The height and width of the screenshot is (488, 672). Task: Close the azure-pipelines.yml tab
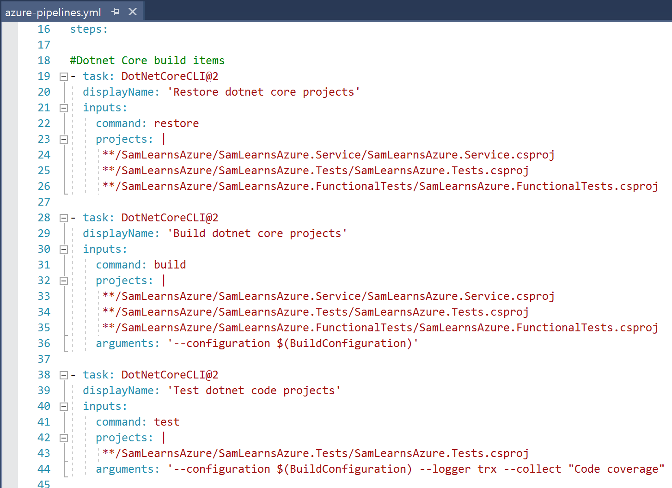(133, 12)
